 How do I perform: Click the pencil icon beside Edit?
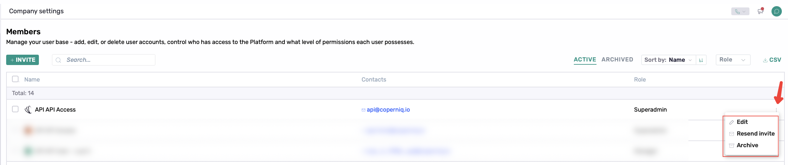tap(732, 122)
